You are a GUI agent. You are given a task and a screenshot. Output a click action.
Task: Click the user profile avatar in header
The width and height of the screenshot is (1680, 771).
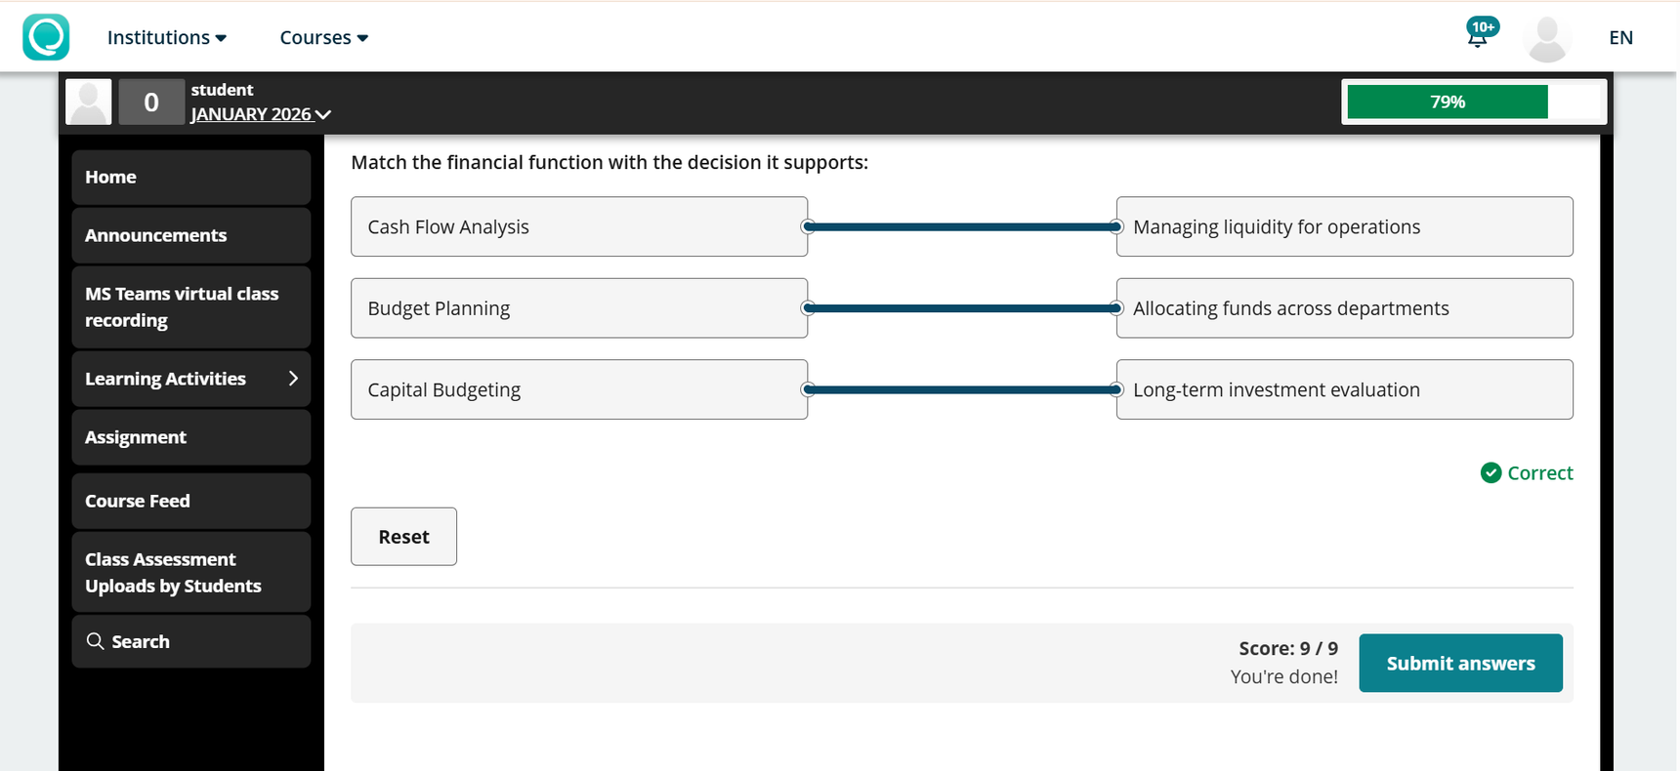pos(1547,39)
